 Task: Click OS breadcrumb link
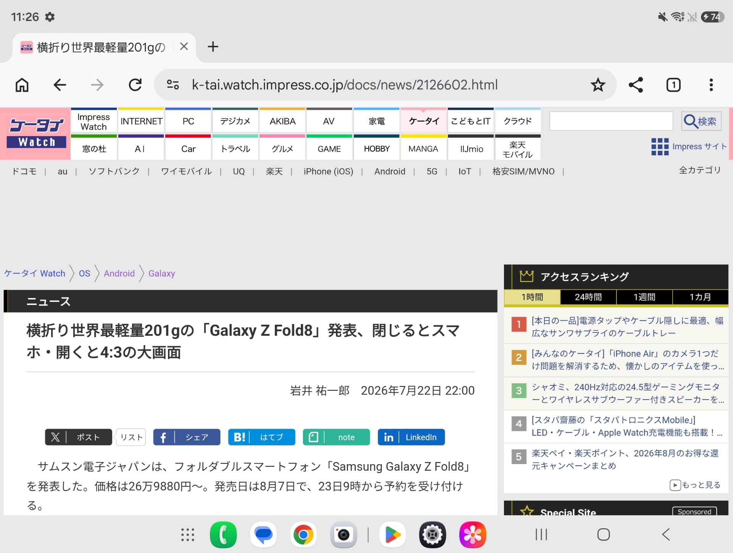pos(84,273)
